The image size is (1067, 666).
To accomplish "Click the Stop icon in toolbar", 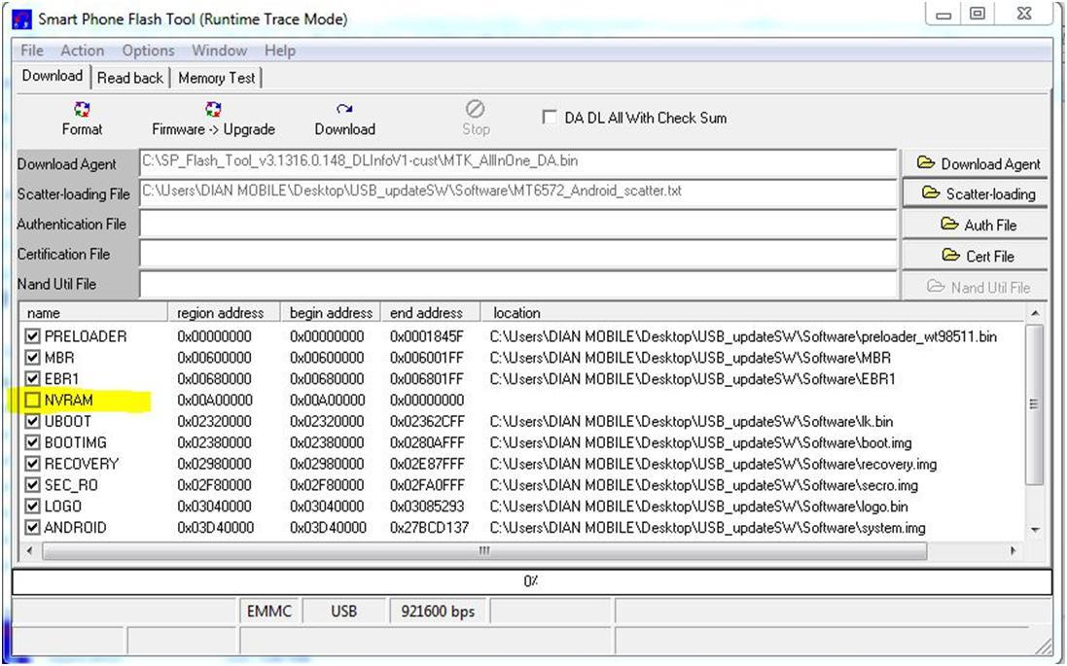I will pos(475,109).
